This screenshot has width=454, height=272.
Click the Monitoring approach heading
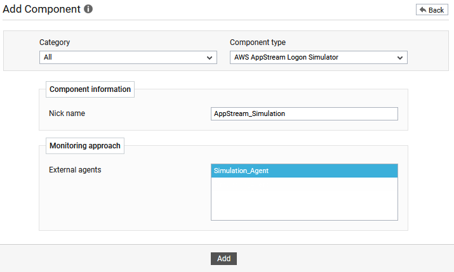(85, 146)
